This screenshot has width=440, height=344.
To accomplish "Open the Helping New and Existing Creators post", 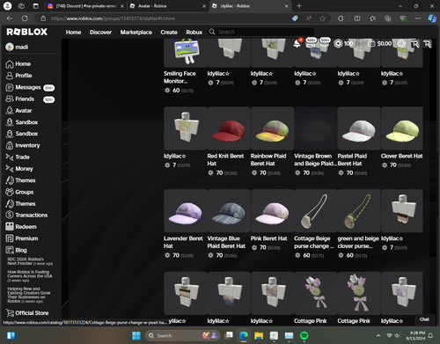I will click(29, 295).
